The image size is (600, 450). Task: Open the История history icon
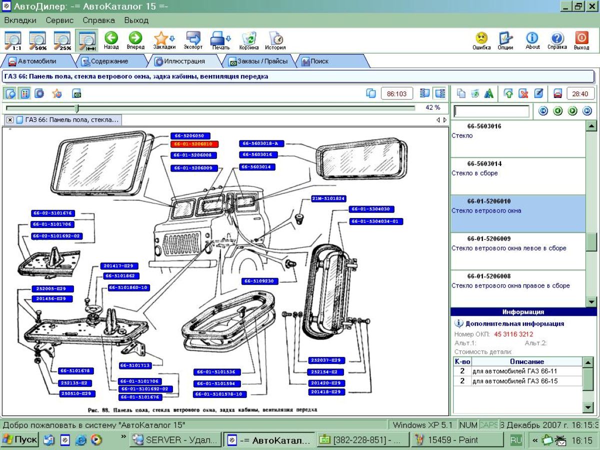pos(275,40)
